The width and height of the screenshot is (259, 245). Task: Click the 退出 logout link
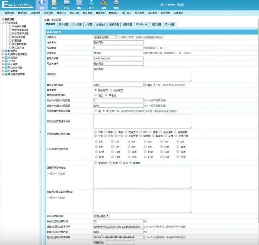tap(181, 5)
